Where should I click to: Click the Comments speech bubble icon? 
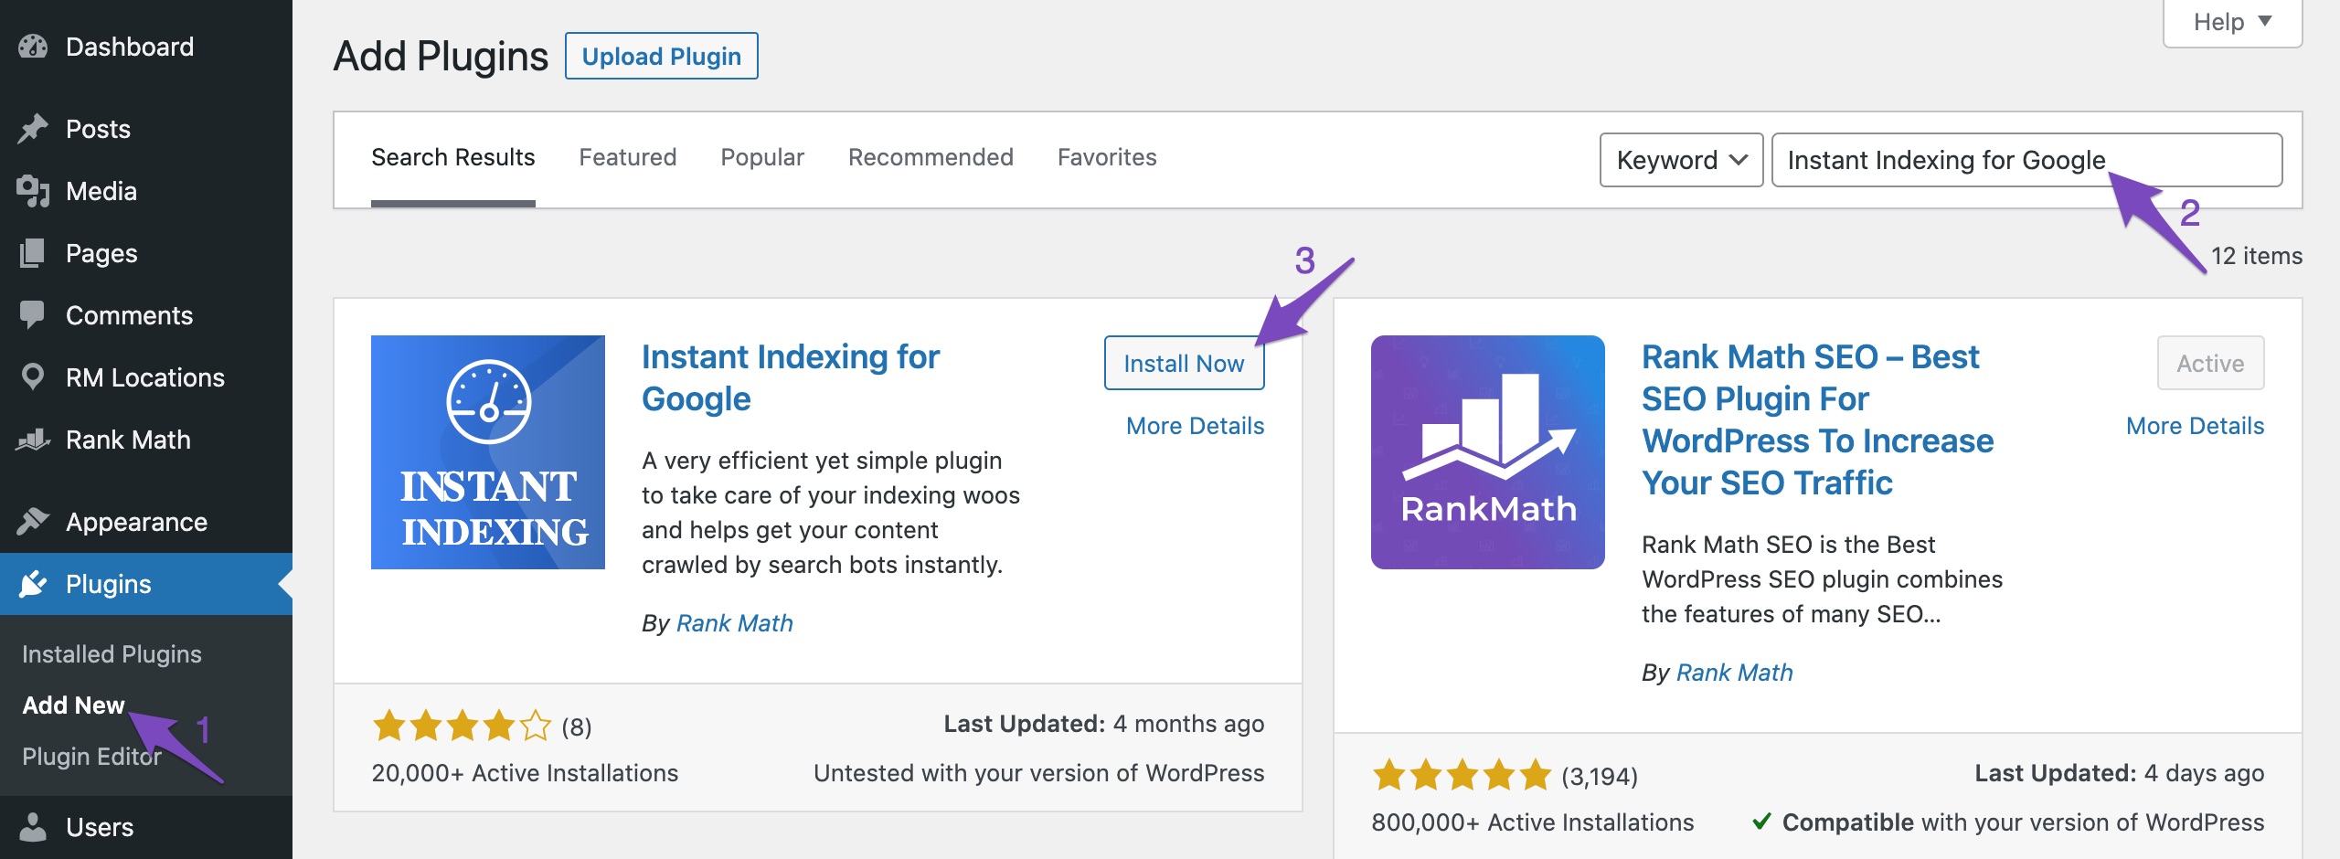click(33, 315)
